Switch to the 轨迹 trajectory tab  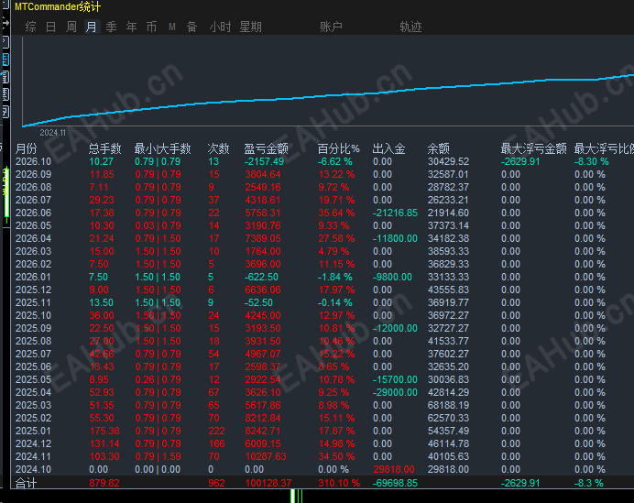coord(410,27)
